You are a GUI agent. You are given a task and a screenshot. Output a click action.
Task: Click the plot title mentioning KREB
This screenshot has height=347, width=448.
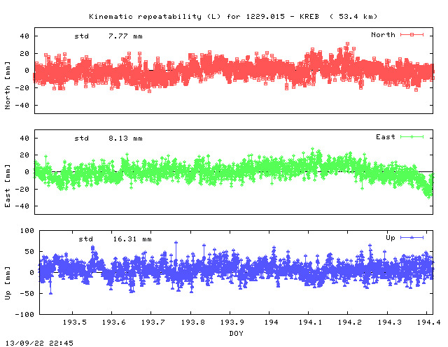pyautogui.click(x=233, y=17)
